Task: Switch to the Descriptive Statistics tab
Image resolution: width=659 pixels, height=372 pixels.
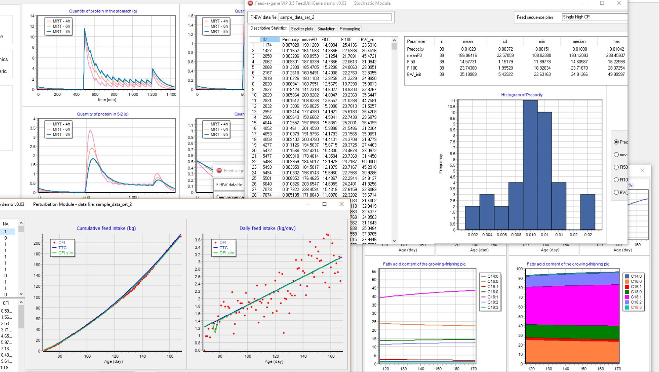Action: click(268, 28)
